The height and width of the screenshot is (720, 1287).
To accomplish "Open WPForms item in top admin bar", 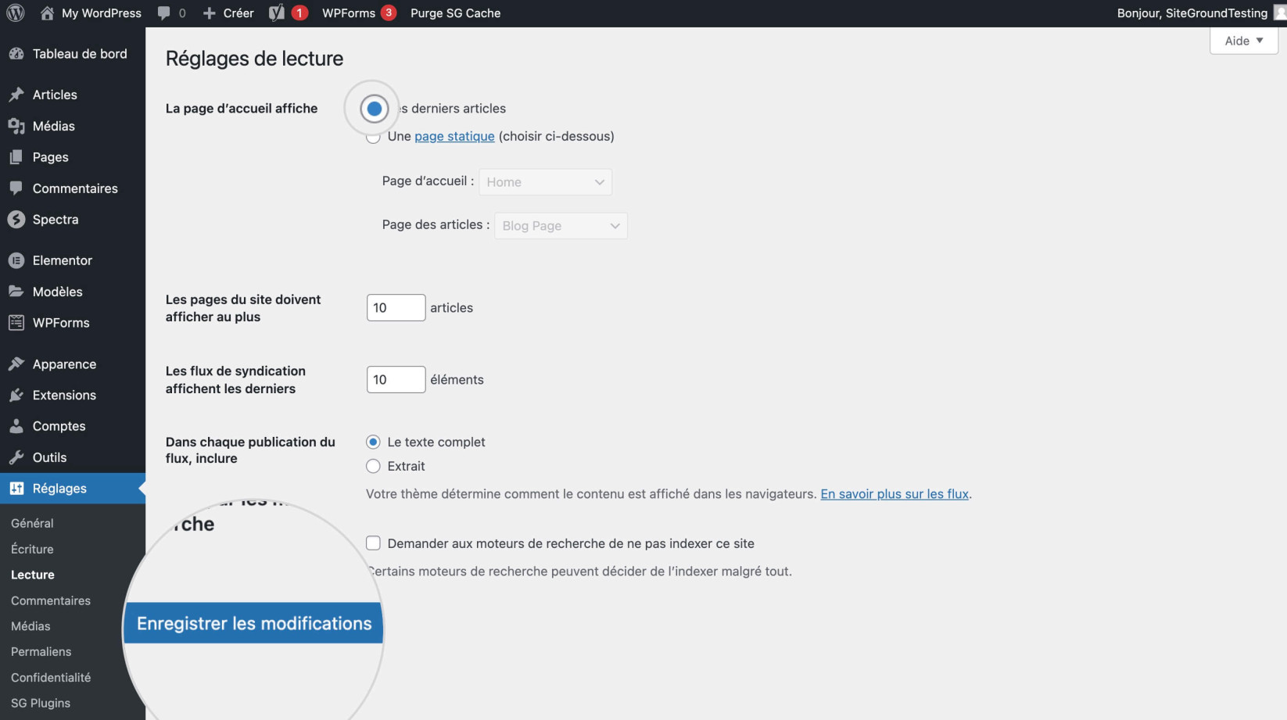I will (x=349, y=13).
